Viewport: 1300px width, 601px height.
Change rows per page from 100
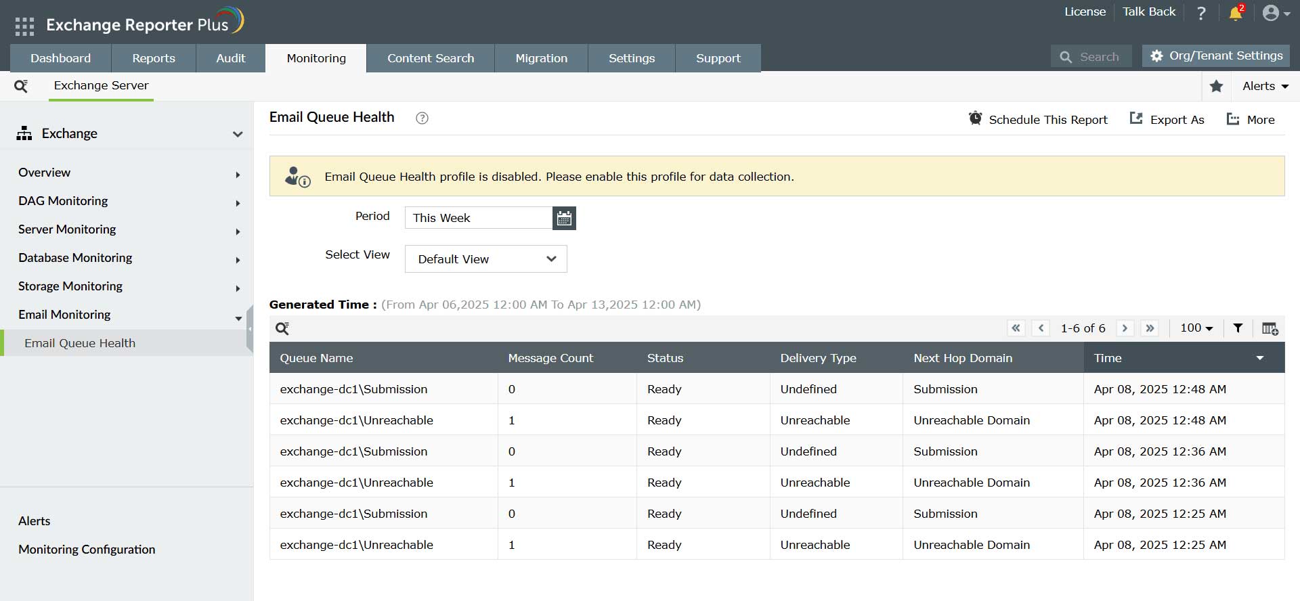point(1196,328)
